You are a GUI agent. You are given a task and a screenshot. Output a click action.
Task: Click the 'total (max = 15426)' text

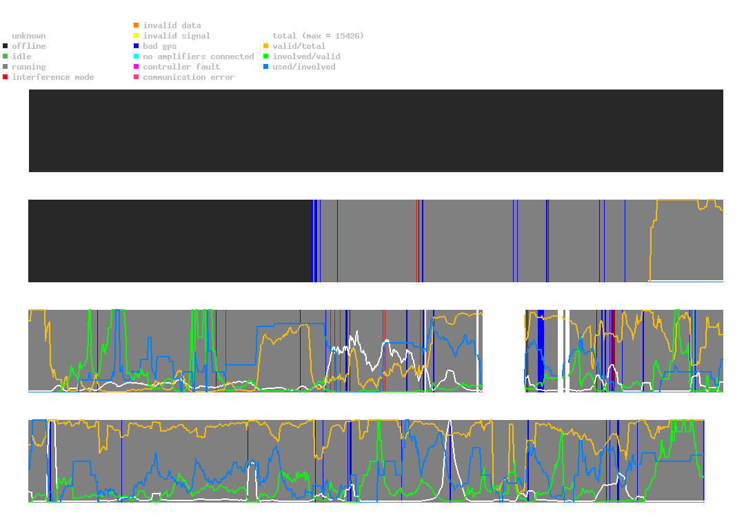click(x=319, y=36)
